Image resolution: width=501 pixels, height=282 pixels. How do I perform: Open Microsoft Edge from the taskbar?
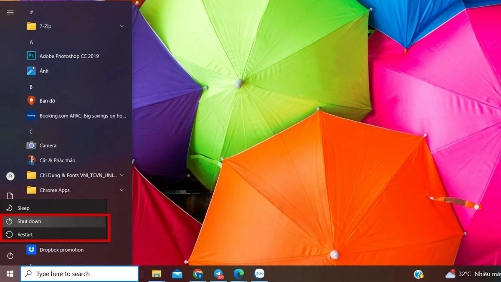[239, 274]
